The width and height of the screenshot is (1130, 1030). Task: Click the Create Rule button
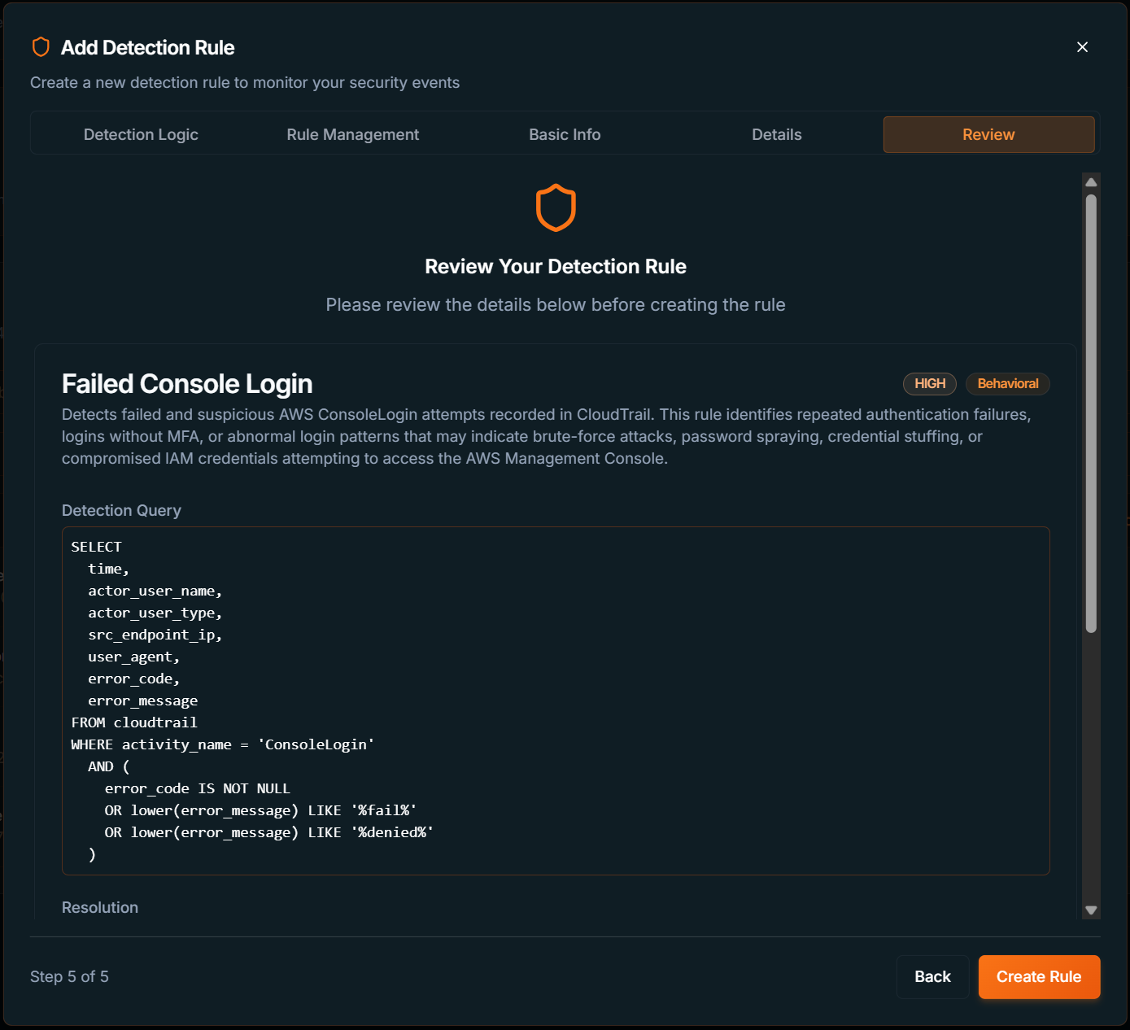point(1039,976)
